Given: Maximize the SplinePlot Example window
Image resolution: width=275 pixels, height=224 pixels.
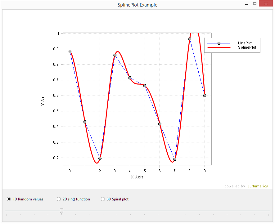Looking at the screenshot, I should coord(255,4).
